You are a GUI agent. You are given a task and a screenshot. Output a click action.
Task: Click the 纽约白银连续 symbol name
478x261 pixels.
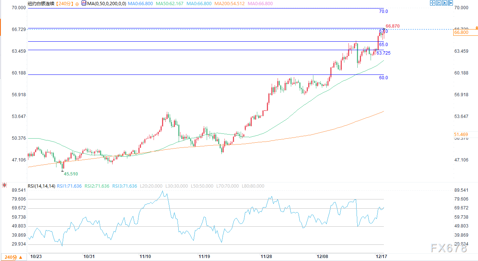point(41,3)
